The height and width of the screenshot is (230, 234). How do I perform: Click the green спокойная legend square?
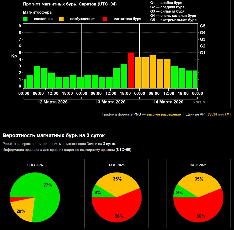[x=25, y=19]
